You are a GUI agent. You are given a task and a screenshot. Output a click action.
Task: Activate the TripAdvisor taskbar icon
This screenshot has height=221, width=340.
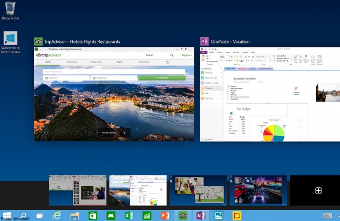[x=183, y=216]
